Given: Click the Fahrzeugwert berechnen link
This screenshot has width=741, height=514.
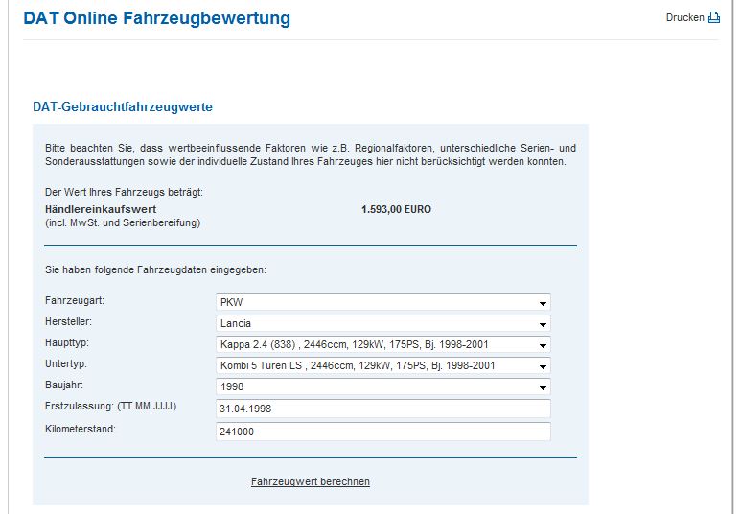Looking at the screenshot, I should pyautogui.click(x=310, y=481).
